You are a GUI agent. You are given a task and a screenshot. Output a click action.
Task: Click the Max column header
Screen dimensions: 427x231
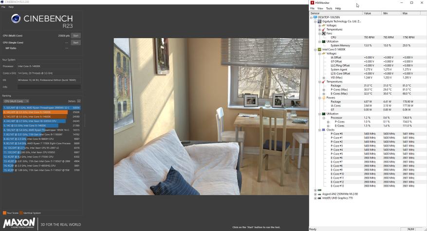(410, 13)
